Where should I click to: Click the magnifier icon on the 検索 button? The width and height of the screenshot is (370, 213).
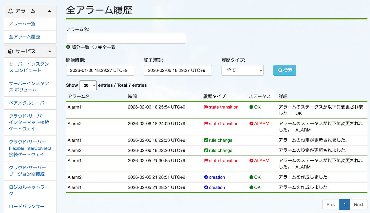click(x=281, y=70)
